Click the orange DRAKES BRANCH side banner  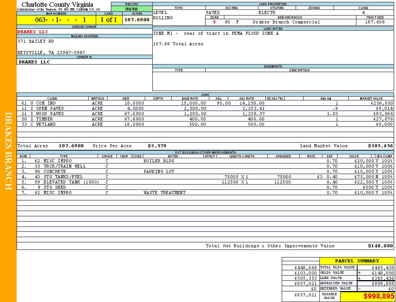coord(8,151)
